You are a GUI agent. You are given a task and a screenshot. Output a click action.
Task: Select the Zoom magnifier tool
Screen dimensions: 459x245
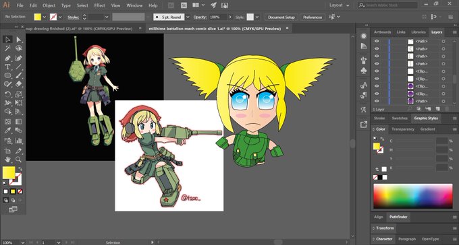pos(18,160)
